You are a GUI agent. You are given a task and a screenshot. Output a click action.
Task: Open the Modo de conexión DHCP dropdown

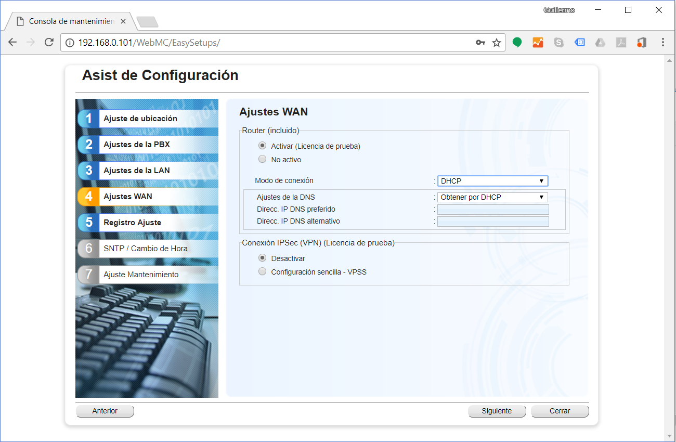click(492, 180)
